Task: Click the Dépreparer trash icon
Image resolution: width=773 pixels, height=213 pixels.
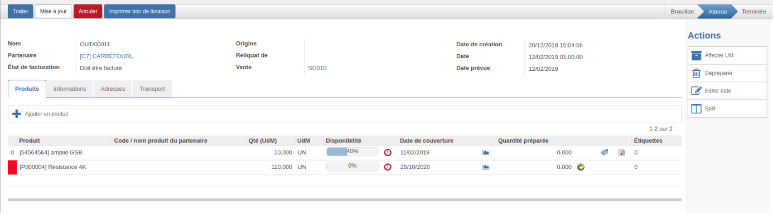Action: [x=696, y=73]
